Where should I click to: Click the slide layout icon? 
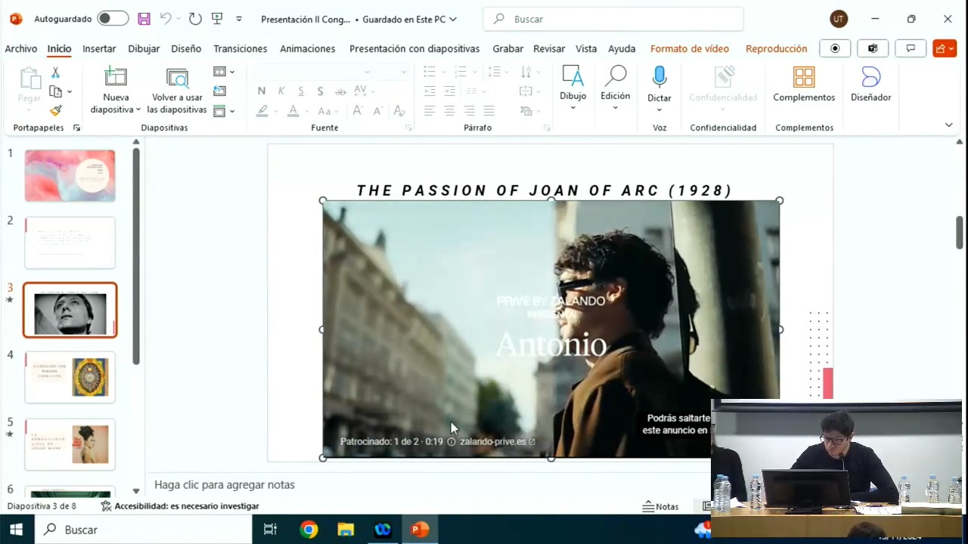(219, 72)
